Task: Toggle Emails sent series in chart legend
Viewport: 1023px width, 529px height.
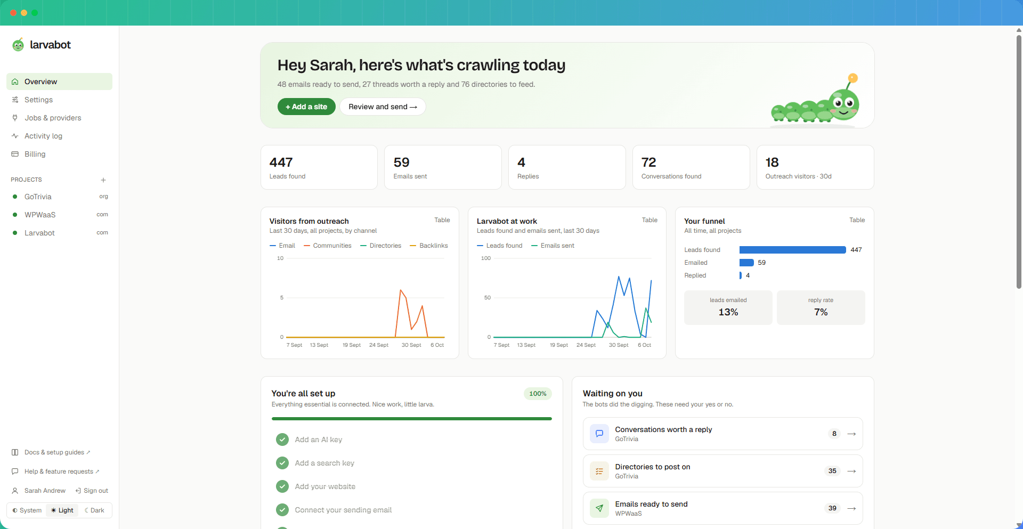Action: pos(553,246)
